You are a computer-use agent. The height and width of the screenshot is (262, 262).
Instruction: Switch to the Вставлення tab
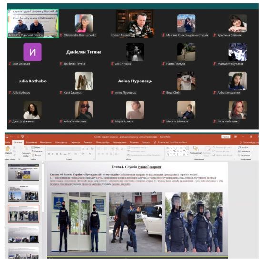point(31,142)
